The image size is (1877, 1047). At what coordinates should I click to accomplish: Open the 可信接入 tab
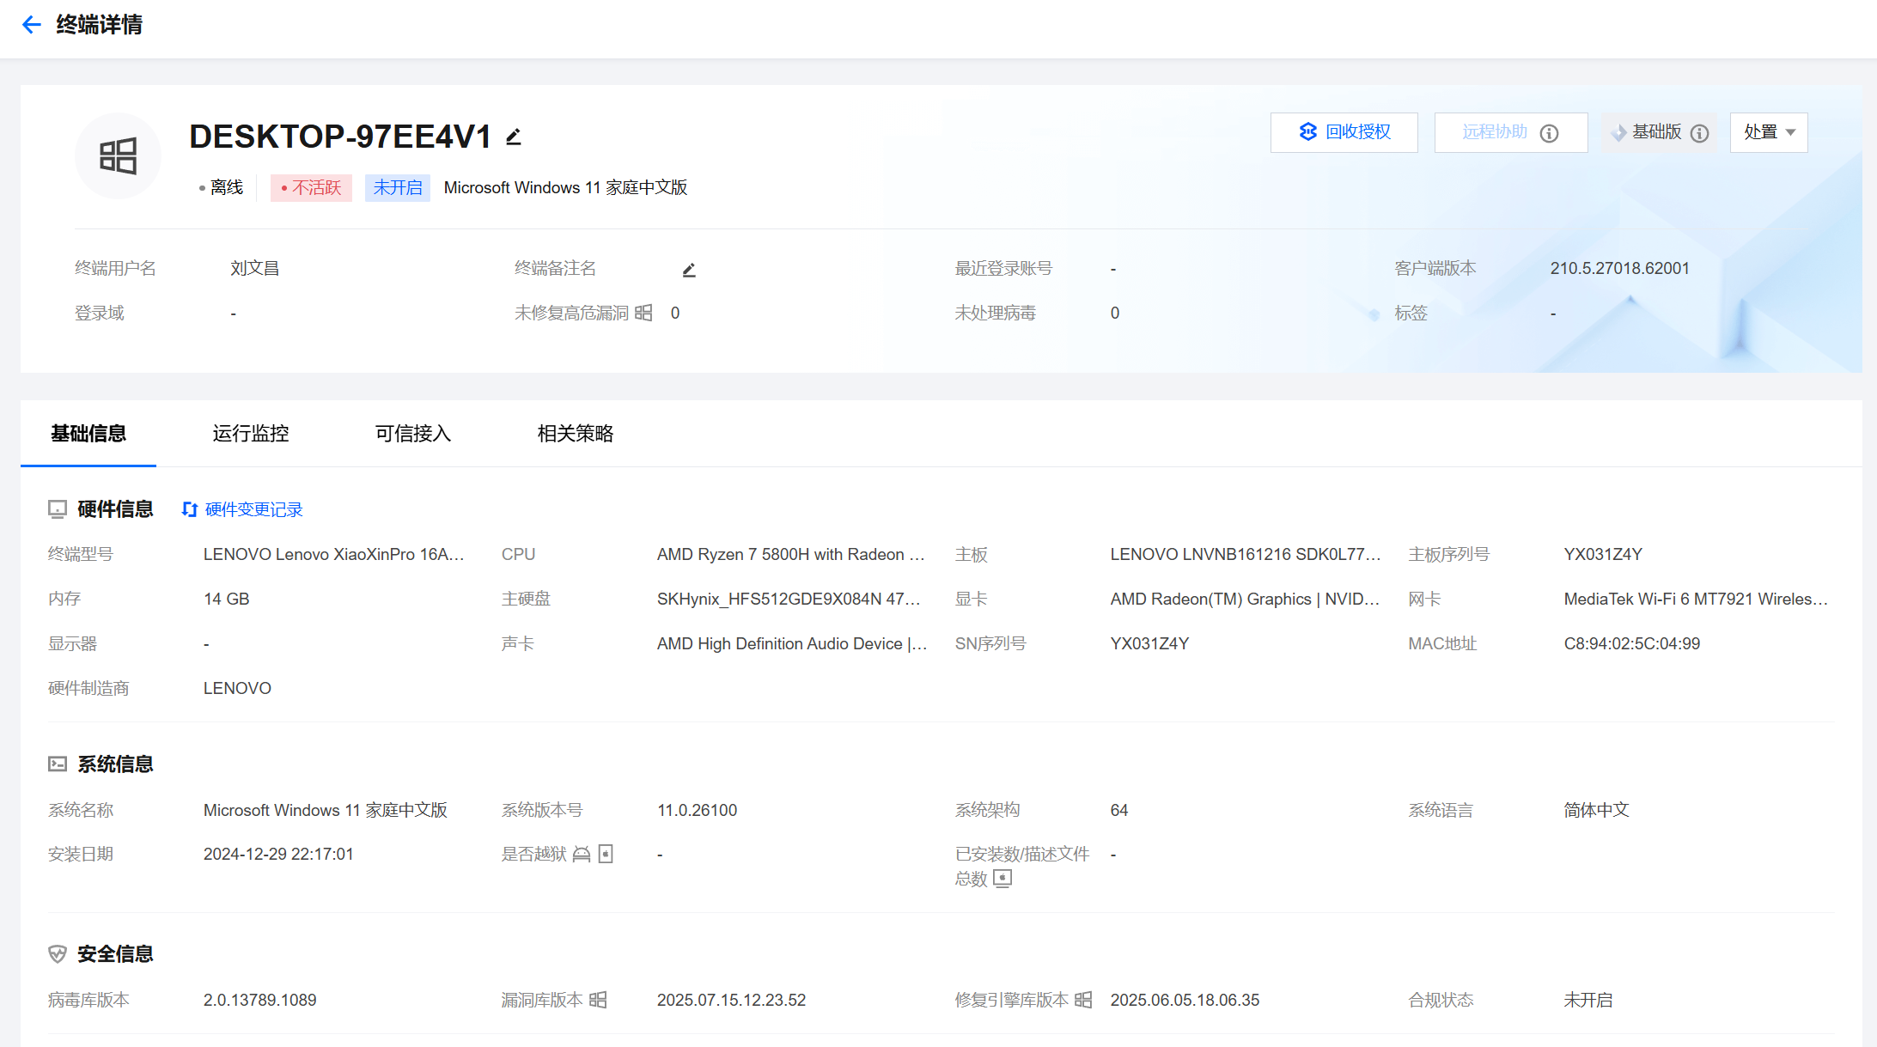[x=412, y=434]
